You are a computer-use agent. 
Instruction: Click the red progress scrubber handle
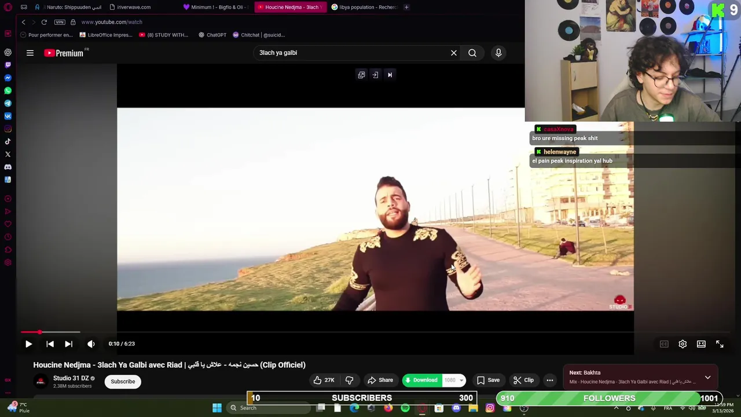(39, 332)
